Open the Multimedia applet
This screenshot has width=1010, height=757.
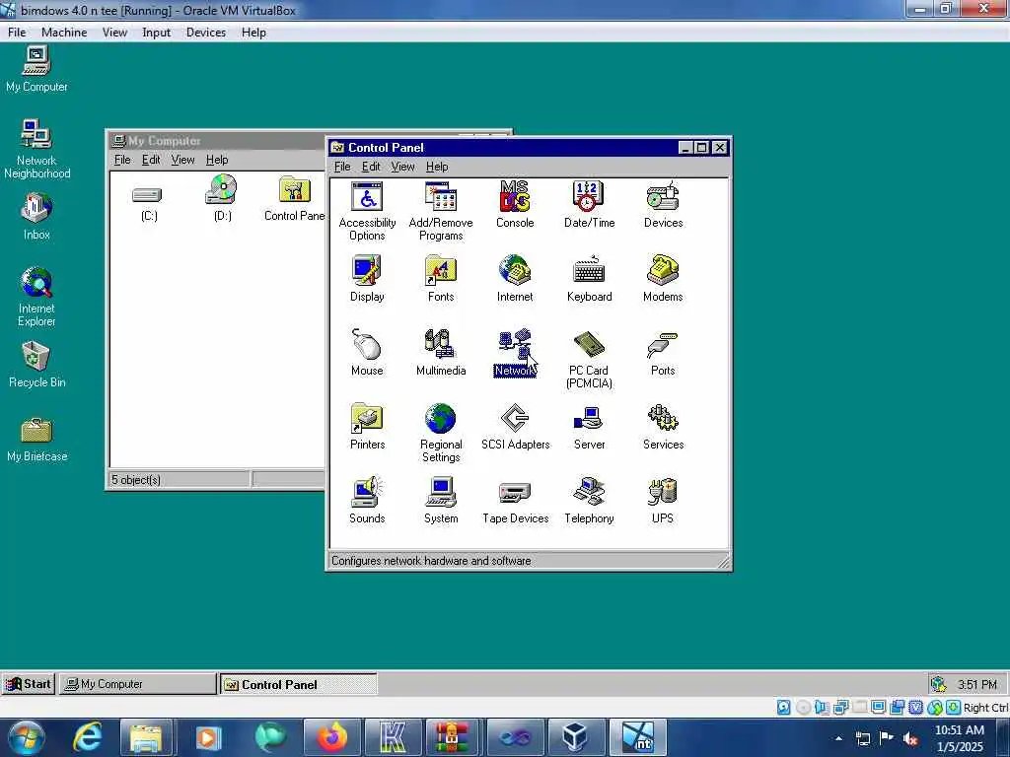click(x=441, y=352)
